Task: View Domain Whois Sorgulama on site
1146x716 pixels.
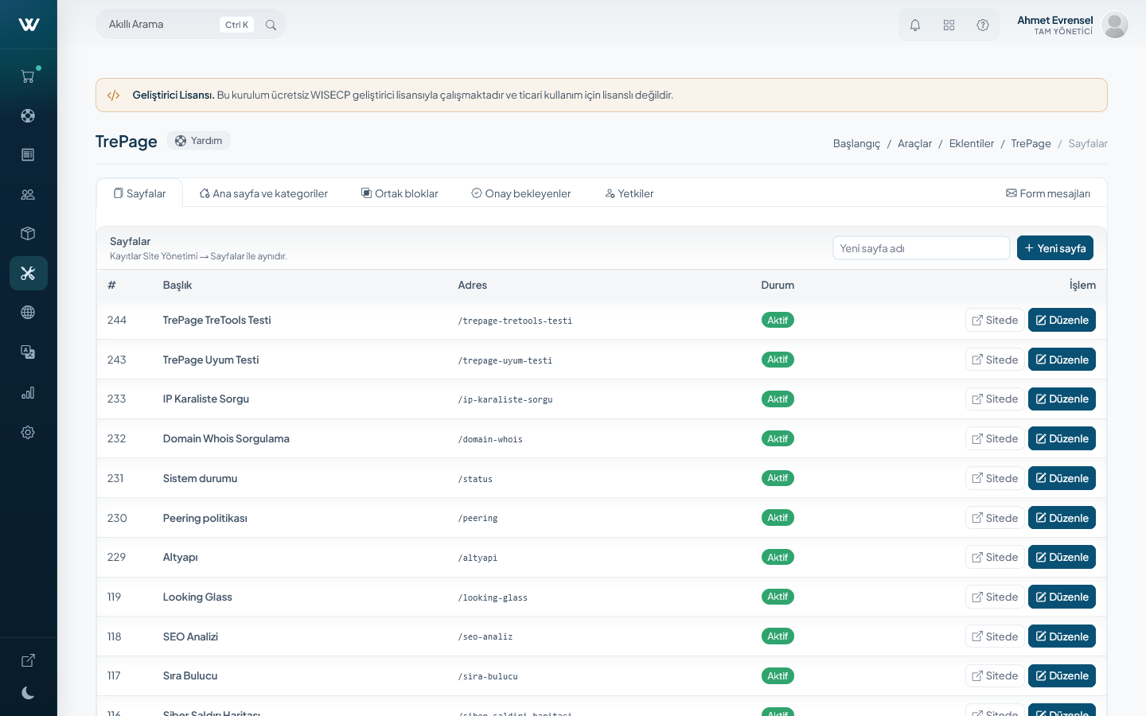Action: pos(995,438)
